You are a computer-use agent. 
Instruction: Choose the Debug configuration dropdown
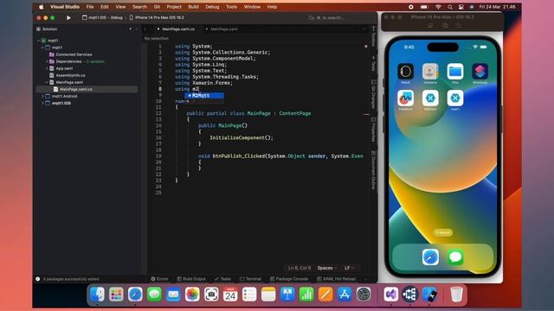pos(117,17)
